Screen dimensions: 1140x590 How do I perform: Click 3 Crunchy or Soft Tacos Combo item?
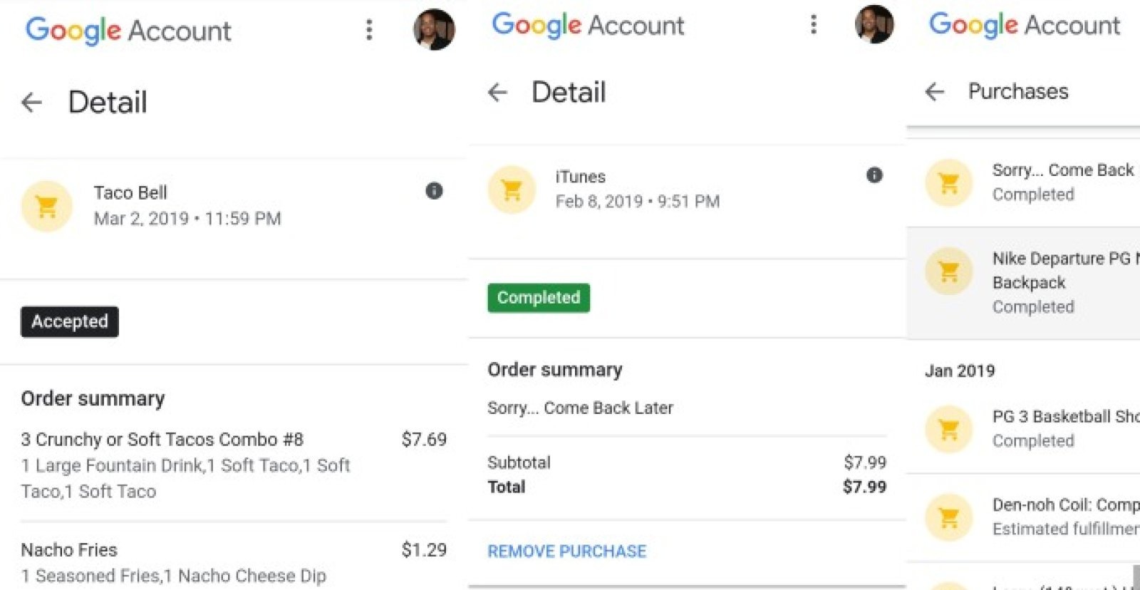162,440
